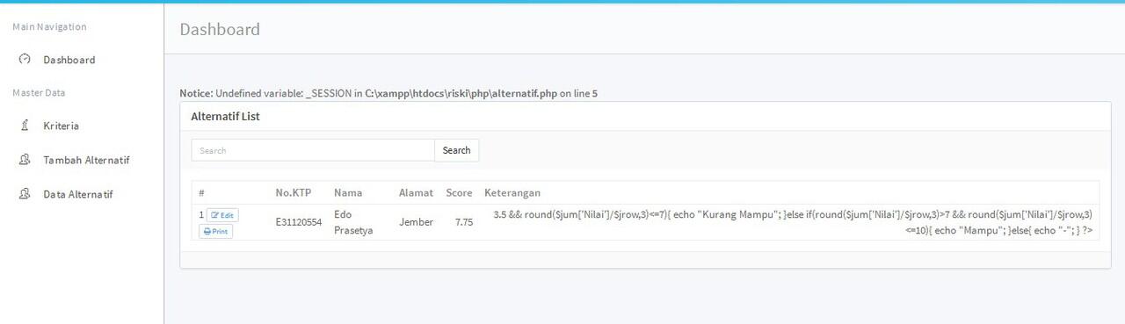Open Dashboard from the sidebar menu
This screenshot has height=324, width=1125.
point(69,60)
